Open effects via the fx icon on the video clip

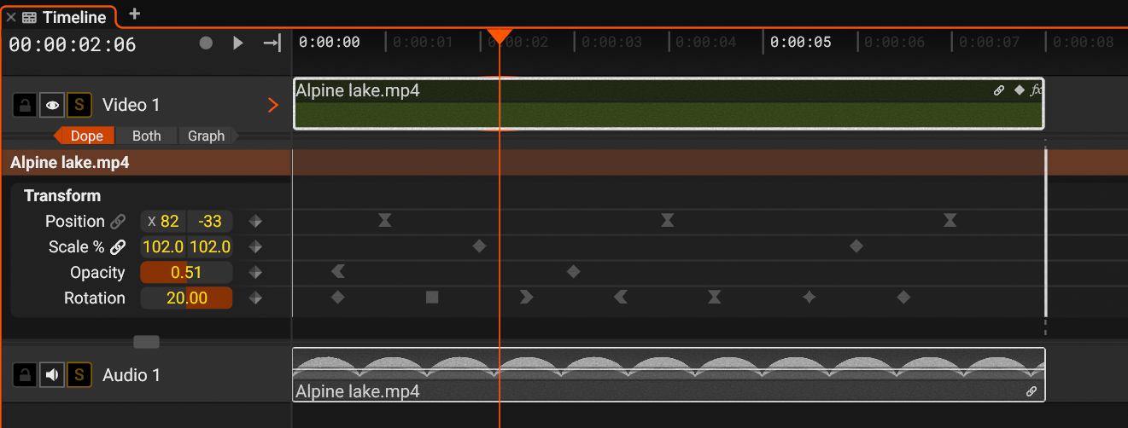pyautogui.click(x=1037, y=90)
